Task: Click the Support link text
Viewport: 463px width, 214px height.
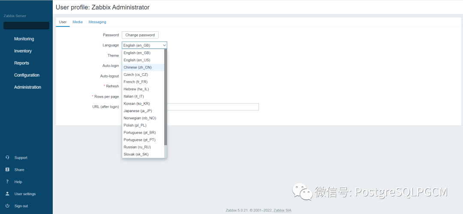Action: pos(21,158)
